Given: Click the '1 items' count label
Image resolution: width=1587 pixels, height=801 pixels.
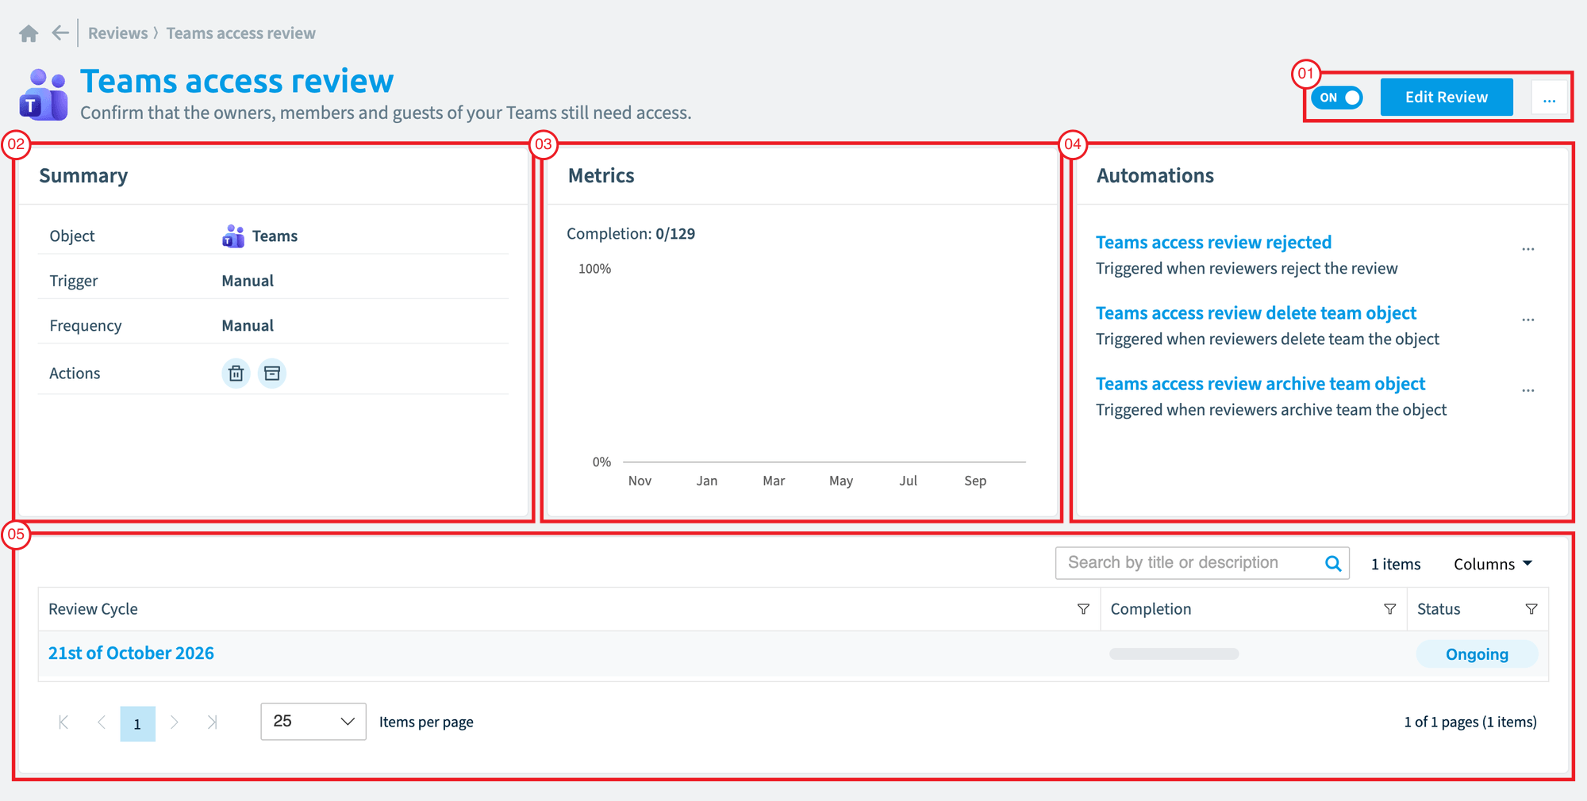Looking at the screenshot, I should [x=1396, y=564].
